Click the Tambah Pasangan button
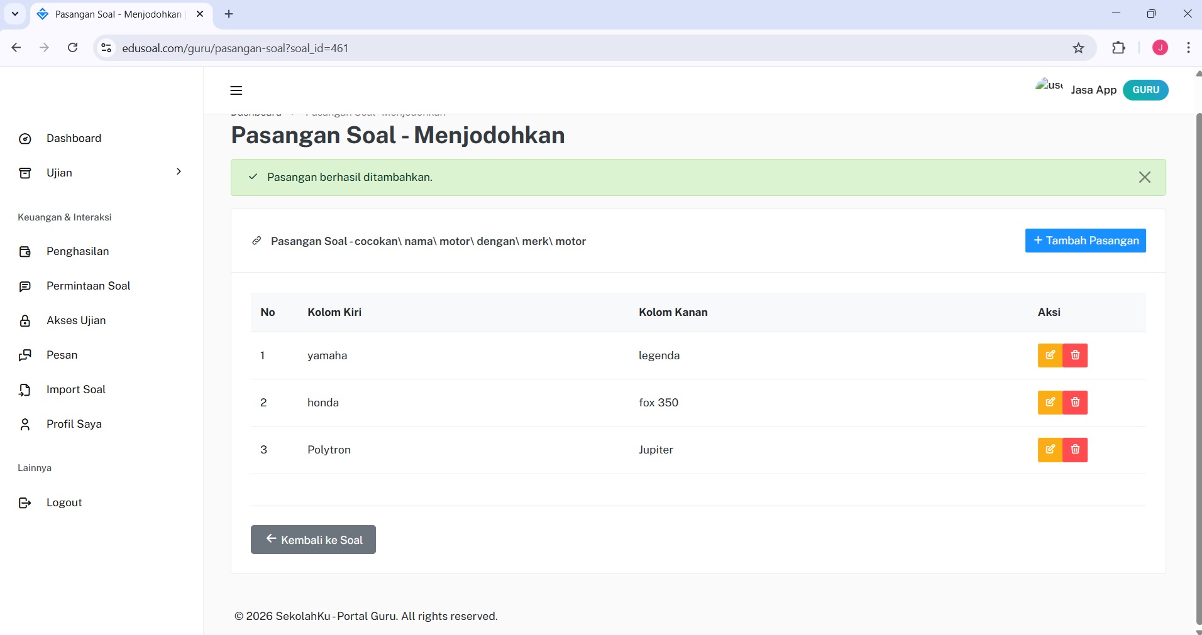 click(1085, 241)
